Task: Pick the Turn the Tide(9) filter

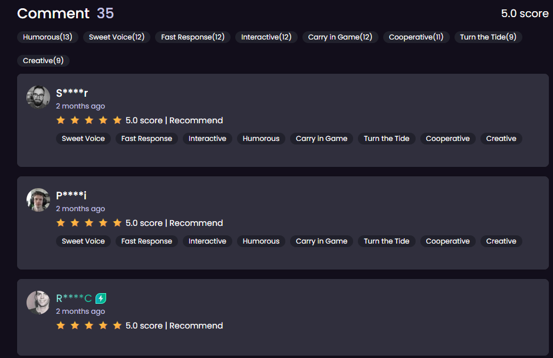Action: coord(488,37)
